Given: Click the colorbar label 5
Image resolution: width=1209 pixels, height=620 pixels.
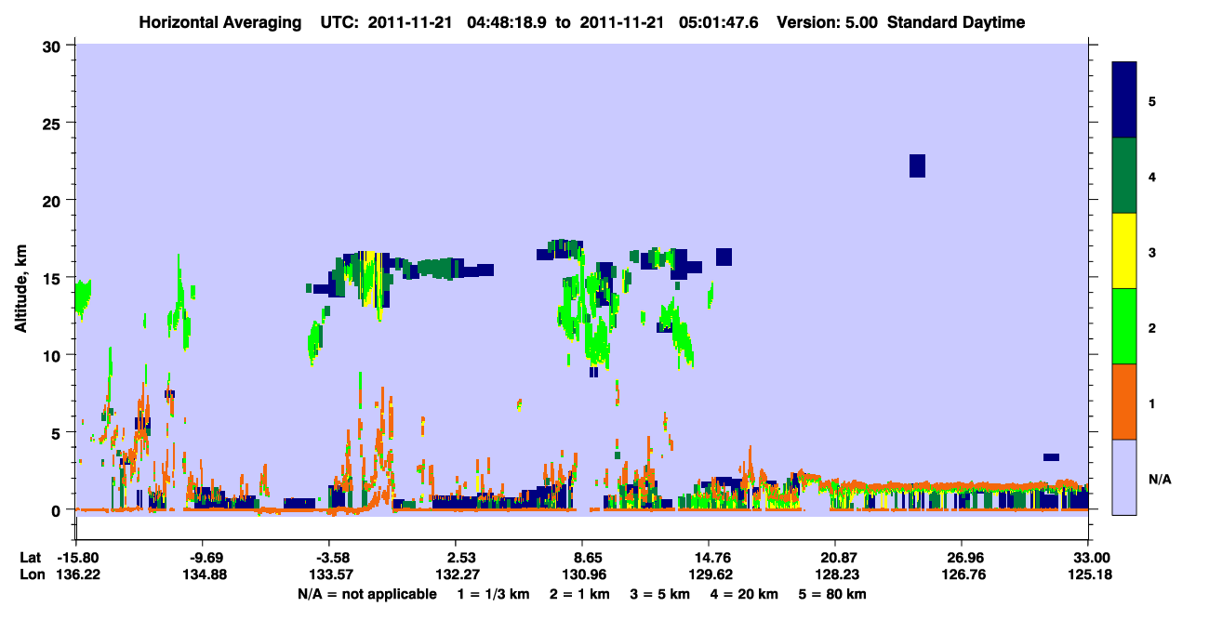Looking at the screenshot, I should click(1152, 100).
